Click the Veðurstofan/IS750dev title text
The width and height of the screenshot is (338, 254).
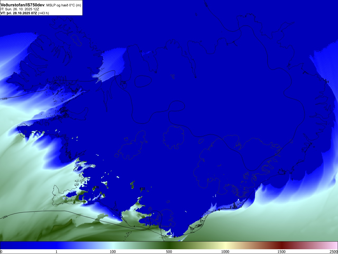pyautogui.click(x=22, y=5)
